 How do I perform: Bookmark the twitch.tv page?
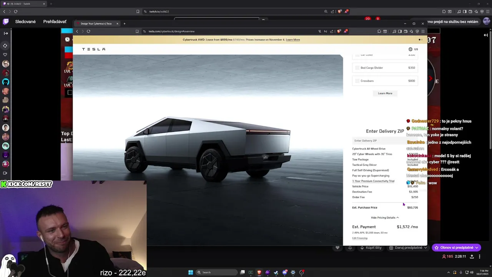pos(138,12)
